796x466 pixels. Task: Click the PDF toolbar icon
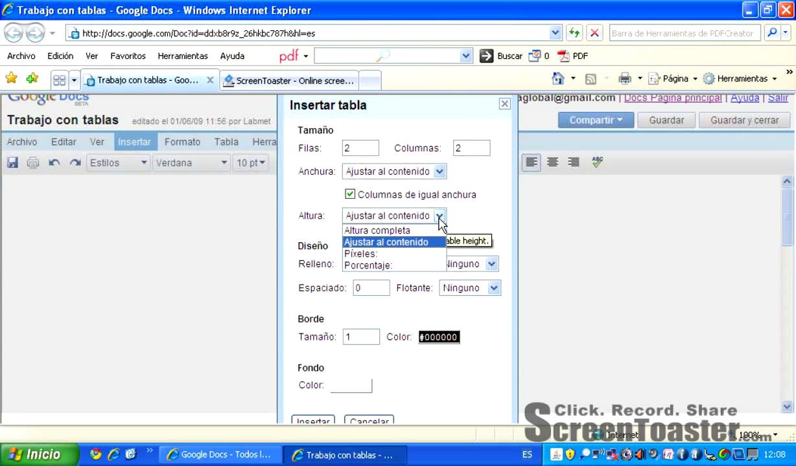(572, 56)
